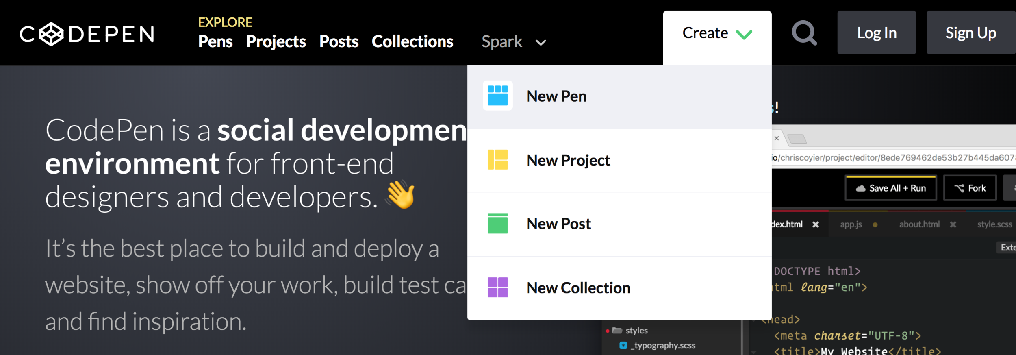This screenshot has width=1016, height=355.
Task: Click the Fork button
Action: pos(970,188)
